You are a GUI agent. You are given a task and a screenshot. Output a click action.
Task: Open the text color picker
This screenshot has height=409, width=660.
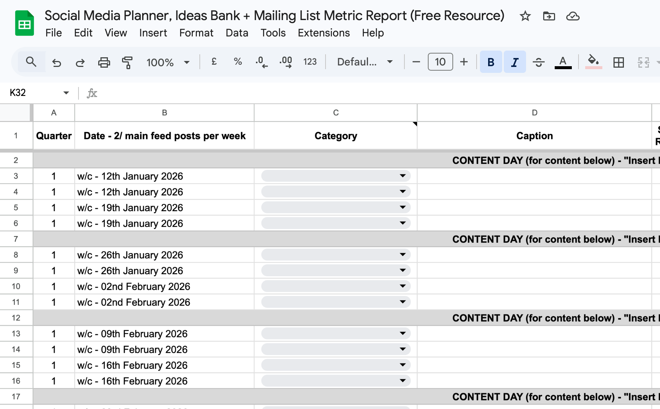(x=563, y=62)
